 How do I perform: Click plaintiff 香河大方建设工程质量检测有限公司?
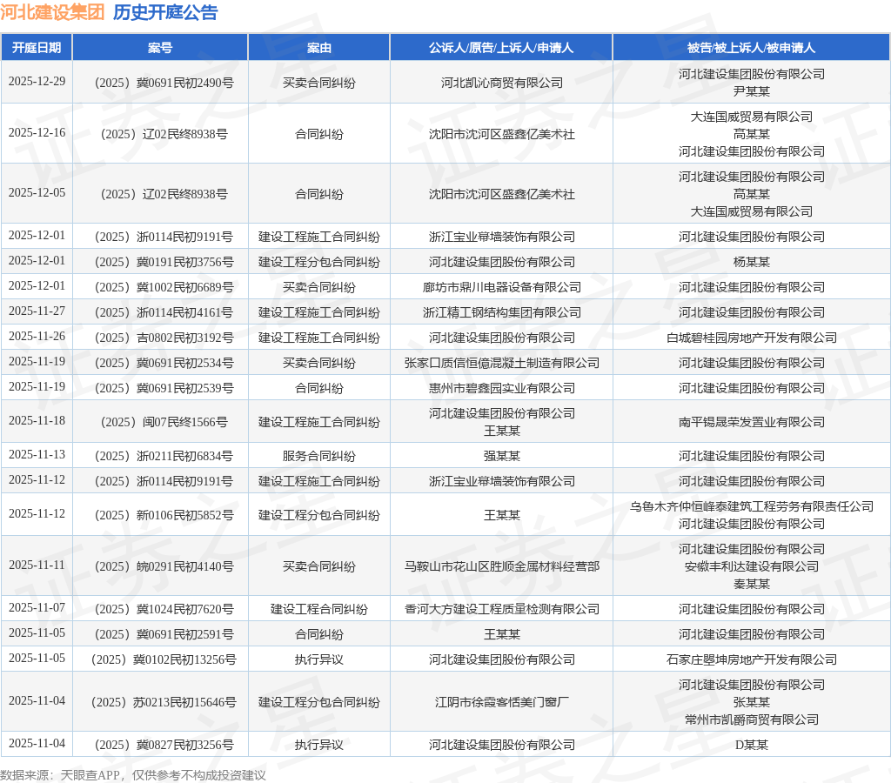click(x=502, y=609)
